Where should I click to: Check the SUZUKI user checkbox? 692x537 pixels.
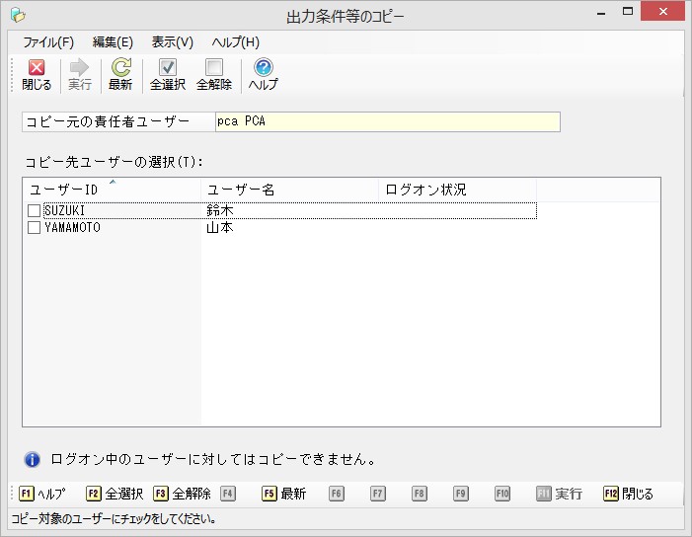(34, 211)
